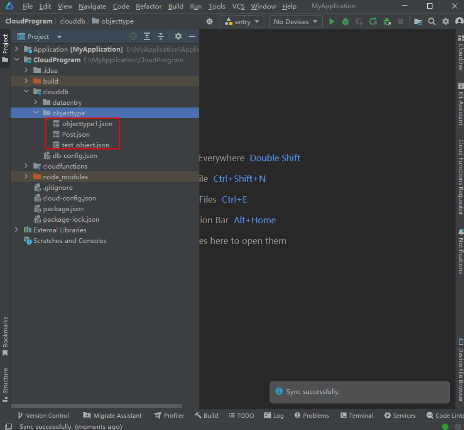464x430 pixels.
Task: Select Post.json file
Action: 76,135
